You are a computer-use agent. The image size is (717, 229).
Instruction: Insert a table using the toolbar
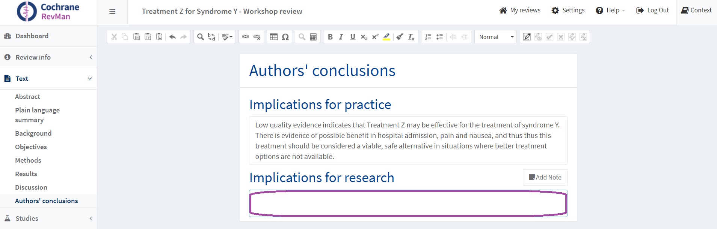tap(274, 37)
